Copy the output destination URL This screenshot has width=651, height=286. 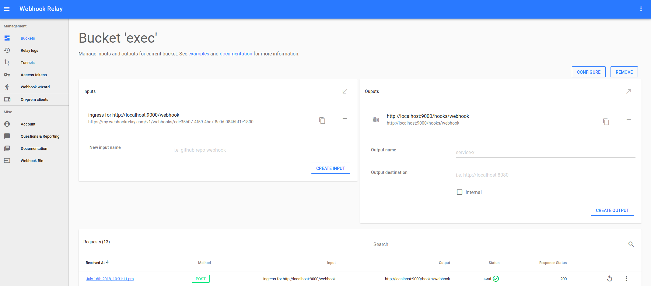[x=606, y=122]
